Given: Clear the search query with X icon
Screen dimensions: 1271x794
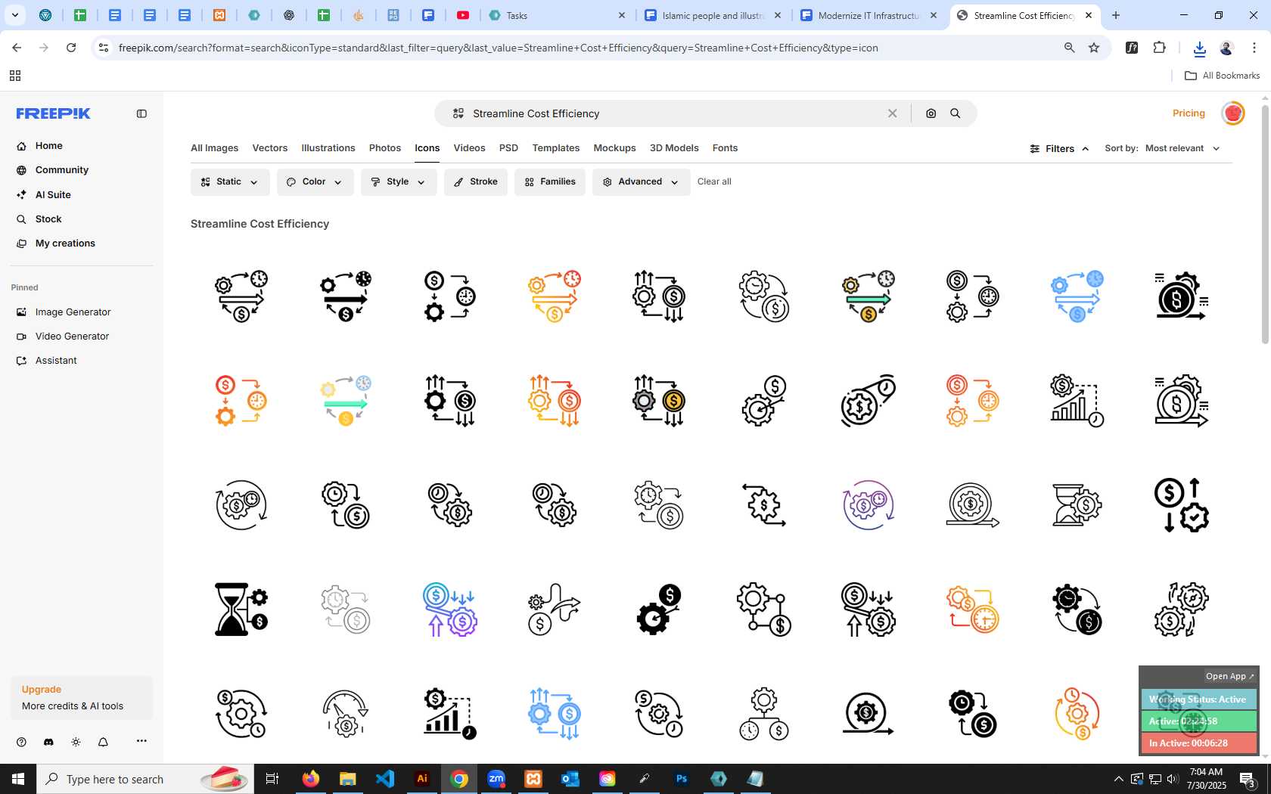Looking at the screenshot, I should pyautogui.click(x=893, y=113).
